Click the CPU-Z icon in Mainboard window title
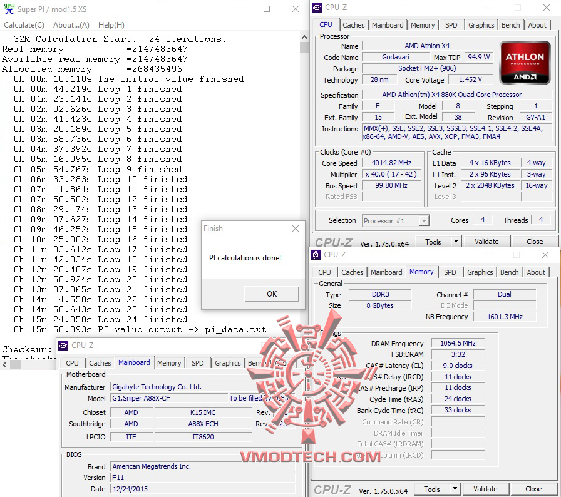This screenshot has width=561, height=497. [x=63, y=346]
